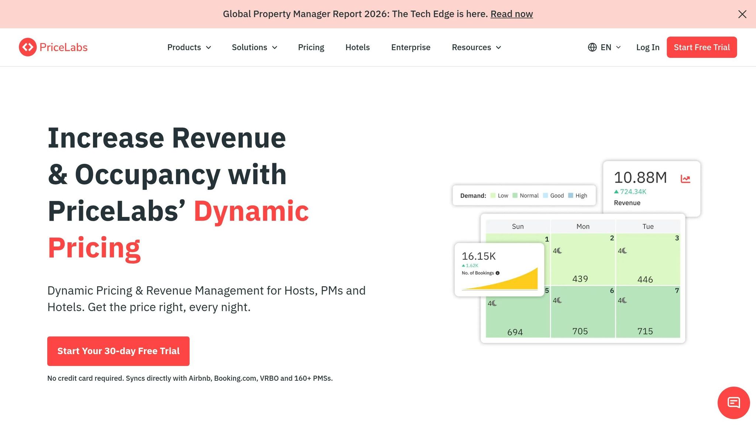The height and width of the screenshot is (425, 756).
Task: Dismiss the announcement banner with the X
Action: [742, 14]
